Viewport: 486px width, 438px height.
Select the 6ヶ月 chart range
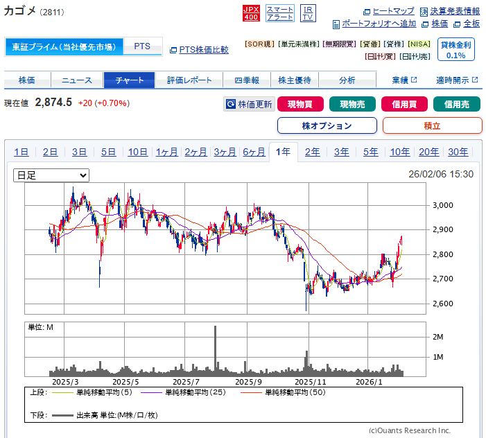pos(254,152)
